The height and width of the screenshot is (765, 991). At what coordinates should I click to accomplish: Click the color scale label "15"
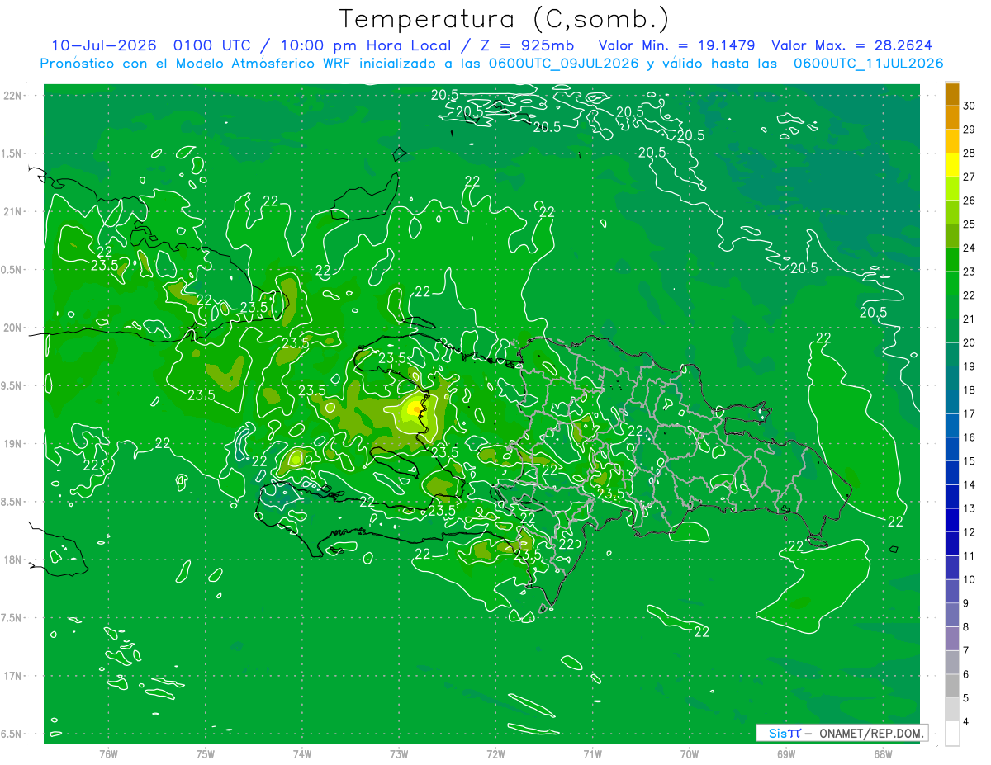click(970, 461)
